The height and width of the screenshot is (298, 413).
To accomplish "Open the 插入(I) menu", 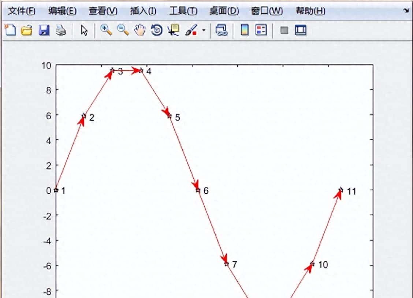I will pos(143,11).
